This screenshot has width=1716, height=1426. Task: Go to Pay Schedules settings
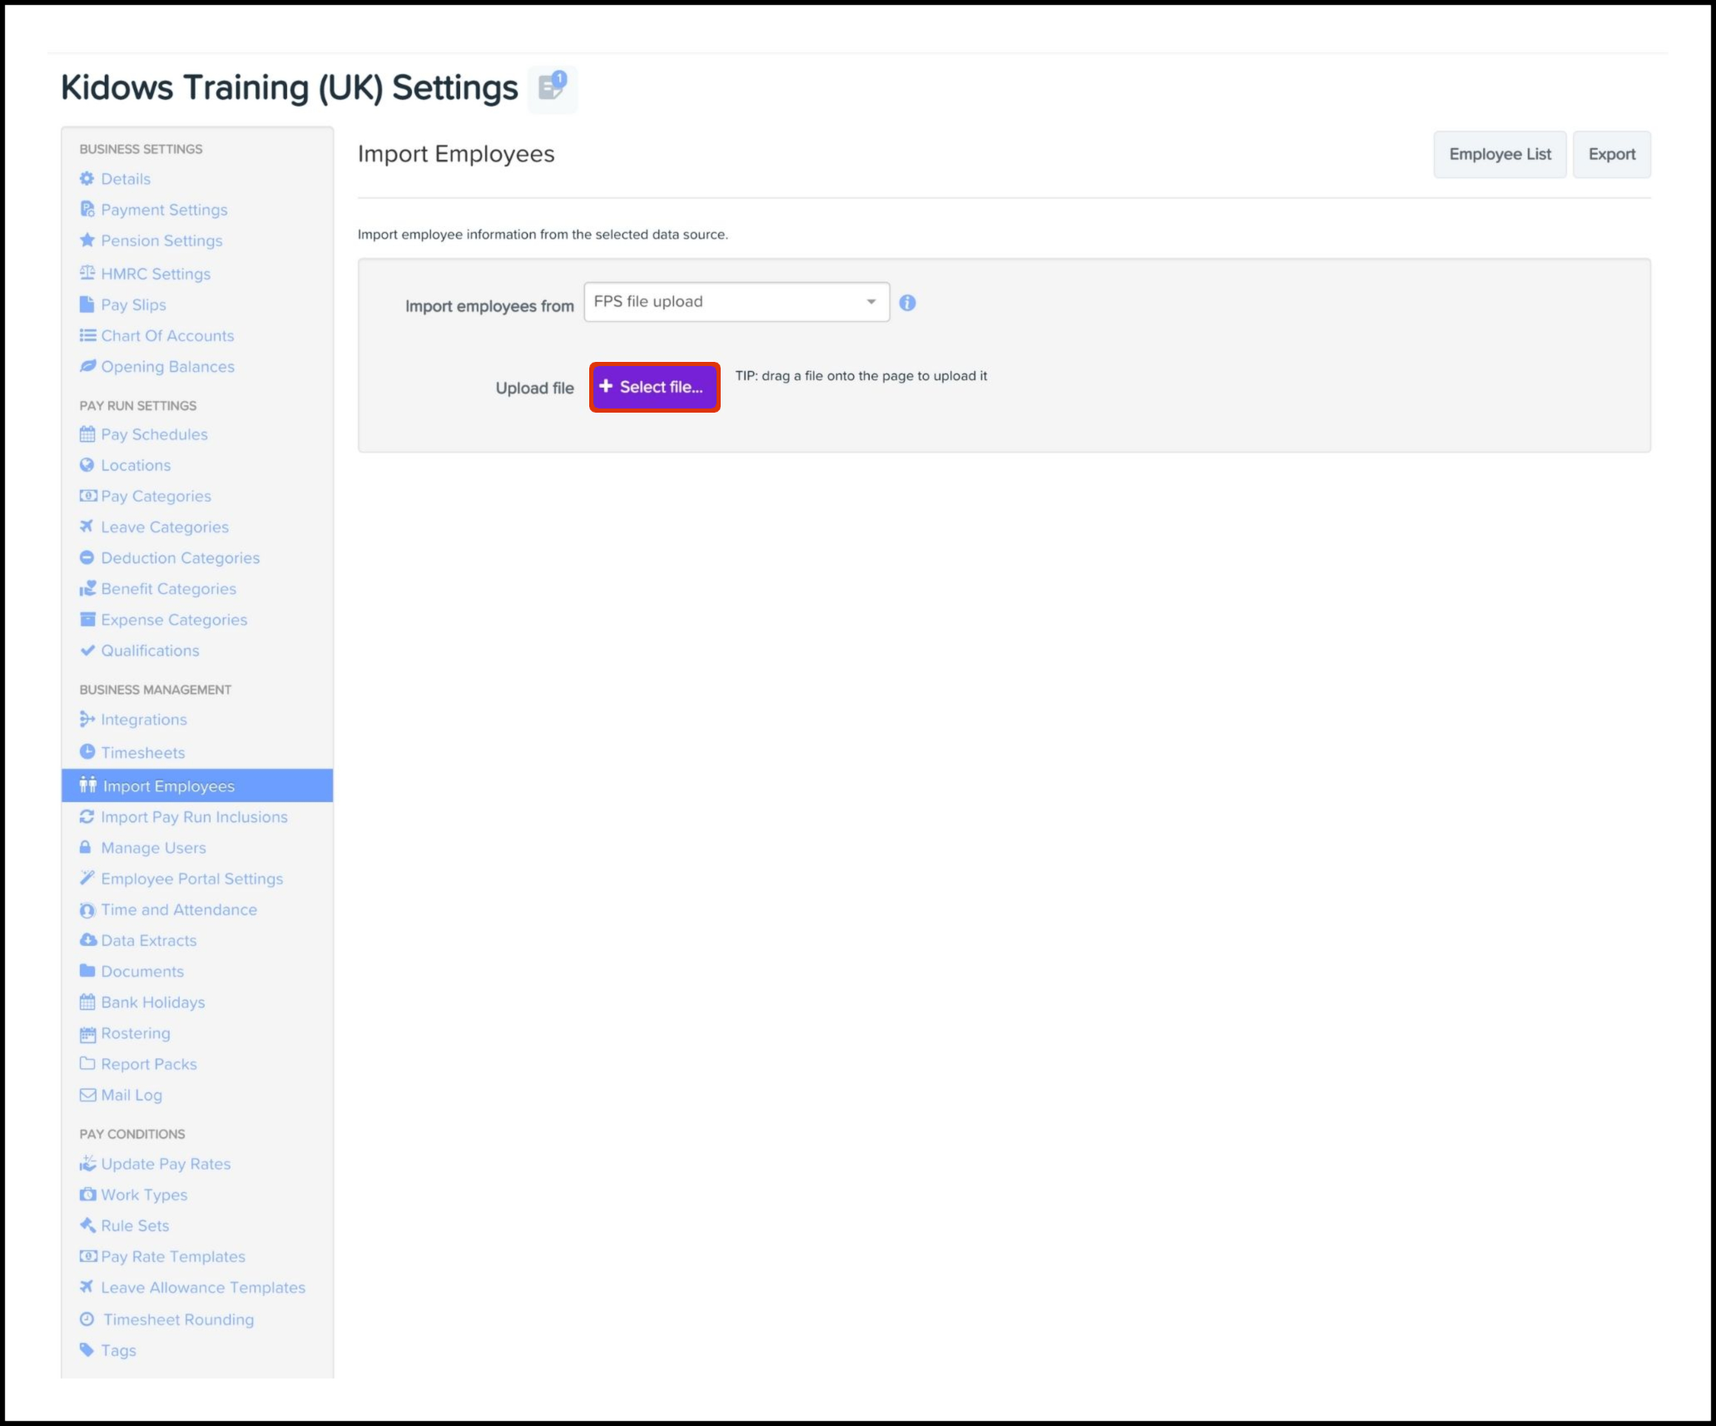click(154, 434)
